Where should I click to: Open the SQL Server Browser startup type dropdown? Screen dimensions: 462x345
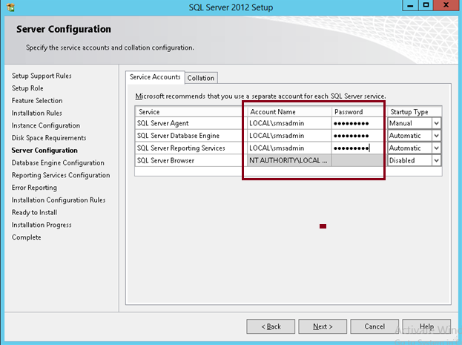click(x=436, y=160)
